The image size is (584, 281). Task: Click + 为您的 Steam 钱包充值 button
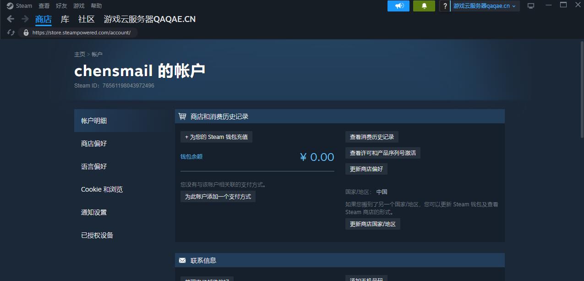pyautogui.click(x=216, y=137)
